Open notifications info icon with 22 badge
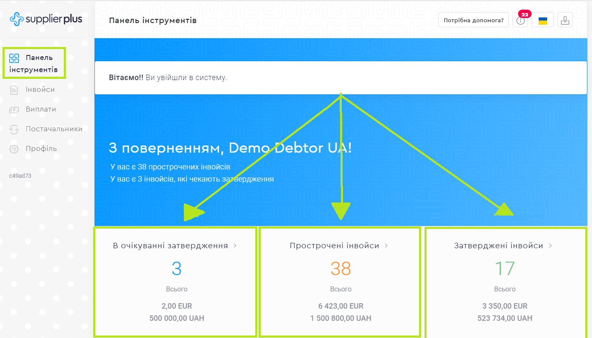This screenshot has height=338, width=592. pyautogui.click(x=521, y=20)
